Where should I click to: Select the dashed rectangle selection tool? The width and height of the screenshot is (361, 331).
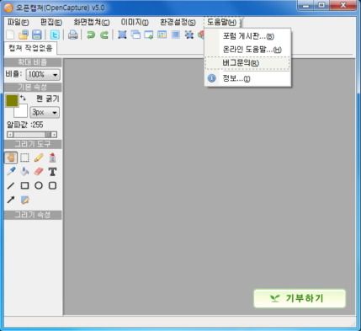pos(24,157)
